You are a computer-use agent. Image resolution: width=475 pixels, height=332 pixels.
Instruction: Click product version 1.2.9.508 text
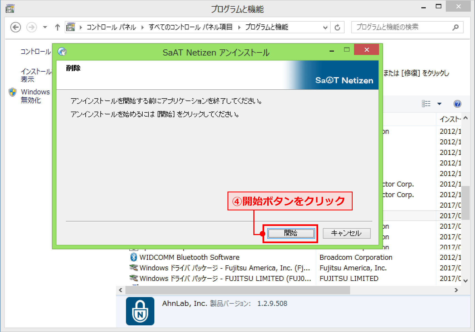pos(272,303)
